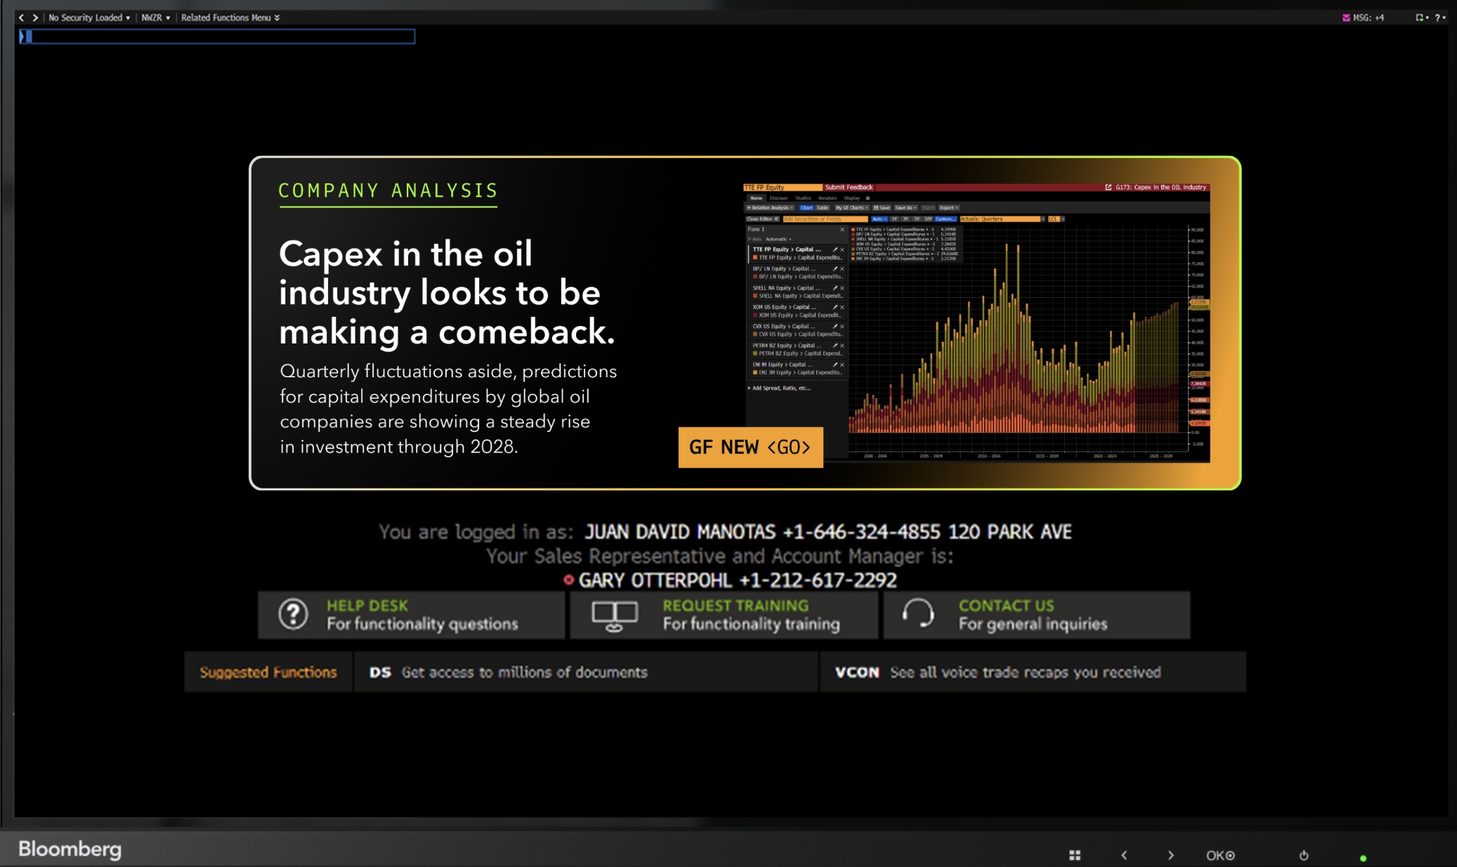This screenshot has width=1457, height=867.
Task: Click the Suggested Functions label
Action: [268, 672]
